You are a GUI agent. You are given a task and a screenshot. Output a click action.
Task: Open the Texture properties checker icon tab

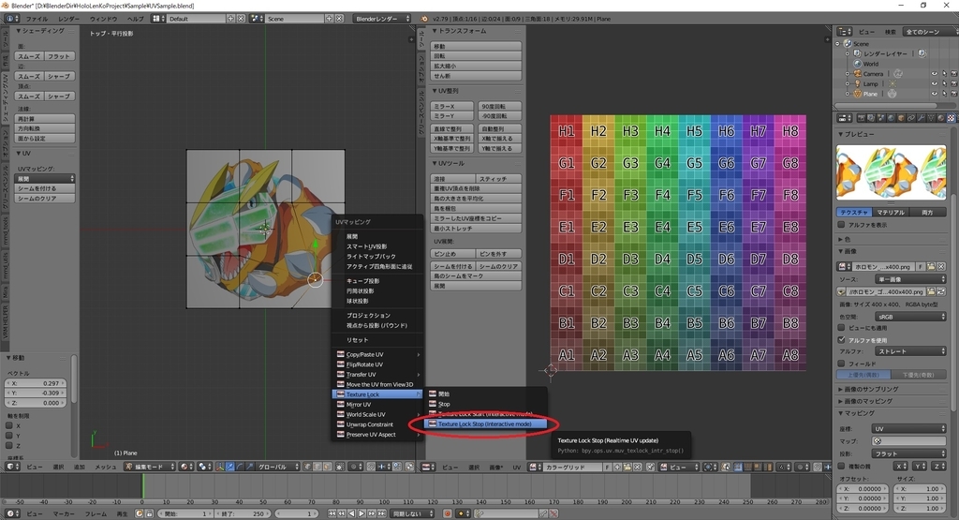tap(952, 118)
